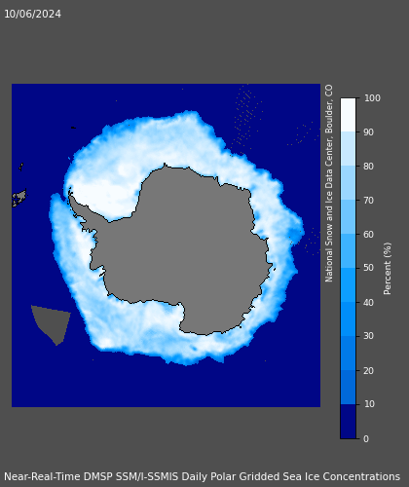The width and height of the screenshot is (409, 487).
Task: Click the open ocean below the ice pack
Action: click(x=166, y=387)
